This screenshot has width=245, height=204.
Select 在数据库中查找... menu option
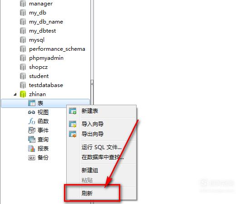coord(102,157)
